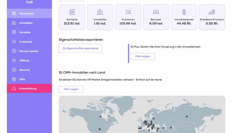Image resolution: width=236 pixels, height=133 pixels.
Task: Go to Kontakte in the sidebar
Action: tap(29, 32)
